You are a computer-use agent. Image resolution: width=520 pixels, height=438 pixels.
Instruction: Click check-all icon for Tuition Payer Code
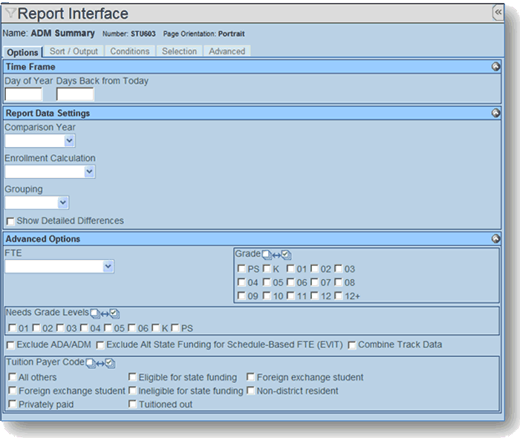[110, 363]
